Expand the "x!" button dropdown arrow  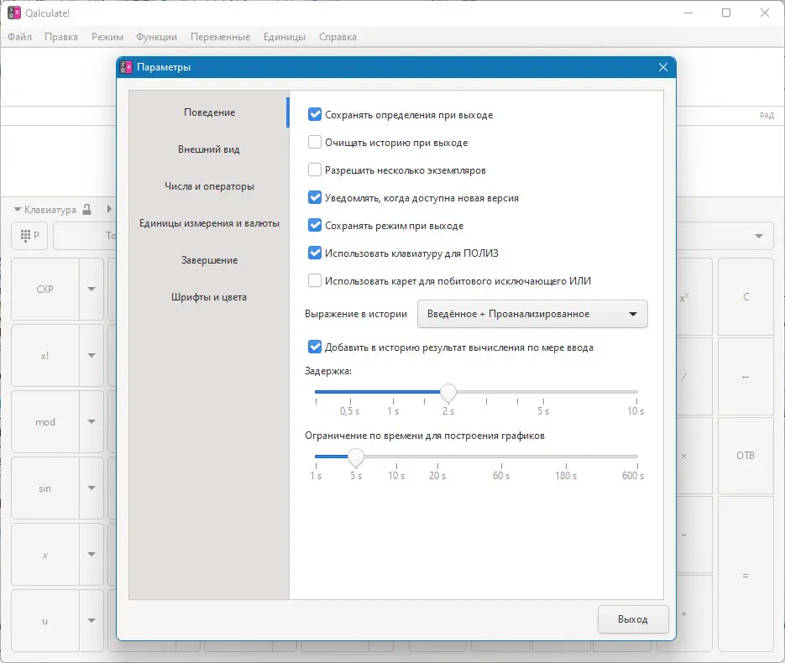pos(92,355)
